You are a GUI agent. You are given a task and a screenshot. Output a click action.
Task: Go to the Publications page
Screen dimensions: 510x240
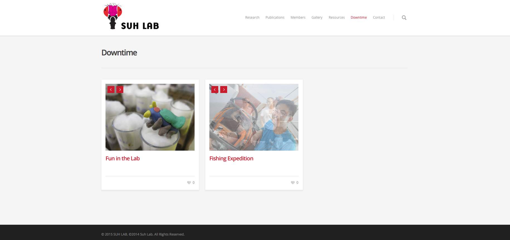click(275, 18)
